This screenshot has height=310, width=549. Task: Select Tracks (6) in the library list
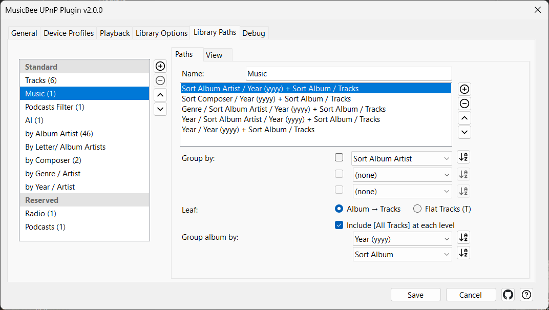(85, 80)
